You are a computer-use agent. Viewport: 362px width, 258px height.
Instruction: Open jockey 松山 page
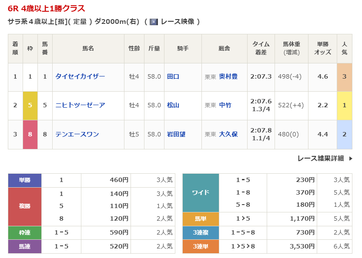(173, 105)
